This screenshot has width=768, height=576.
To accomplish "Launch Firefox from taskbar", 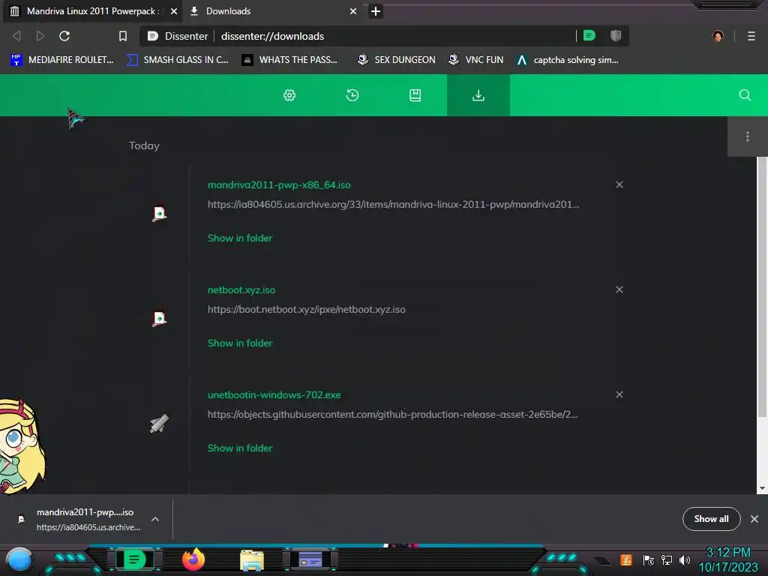I will pyautogui.click(x=193, y=559).
